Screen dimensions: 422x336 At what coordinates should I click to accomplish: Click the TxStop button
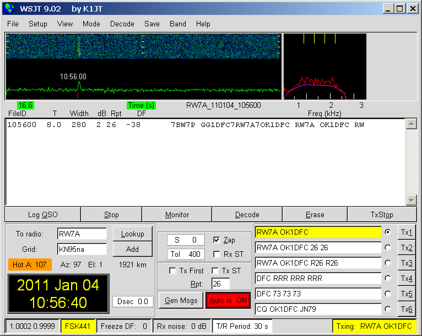(382, 214)
